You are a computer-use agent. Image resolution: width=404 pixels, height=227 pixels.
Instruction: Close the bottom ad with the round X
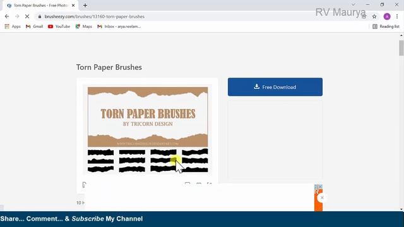coord(322,197)
